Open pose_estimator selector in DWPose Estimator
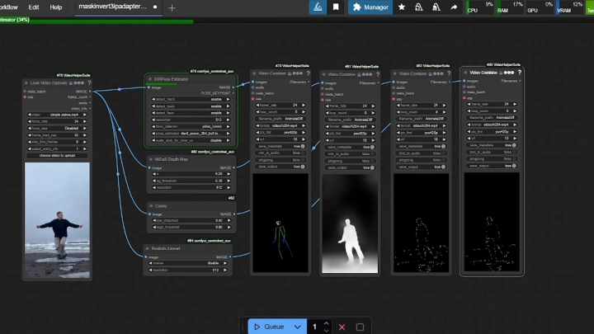Screen dimensions: 594x334 click(x=191, y=134)
